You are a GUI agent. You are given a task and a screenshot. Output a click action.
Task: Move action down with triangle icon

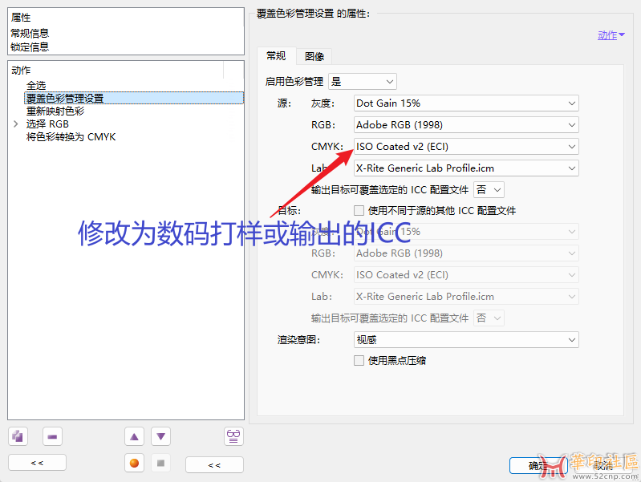coord(160,436)
